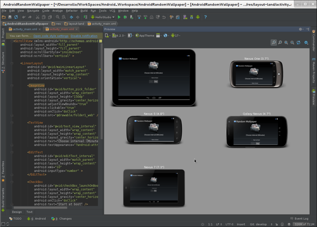Open the locale globe dropdown
Image resolution: width=317 pixels, height=227 pixels.
pos(166,36)
